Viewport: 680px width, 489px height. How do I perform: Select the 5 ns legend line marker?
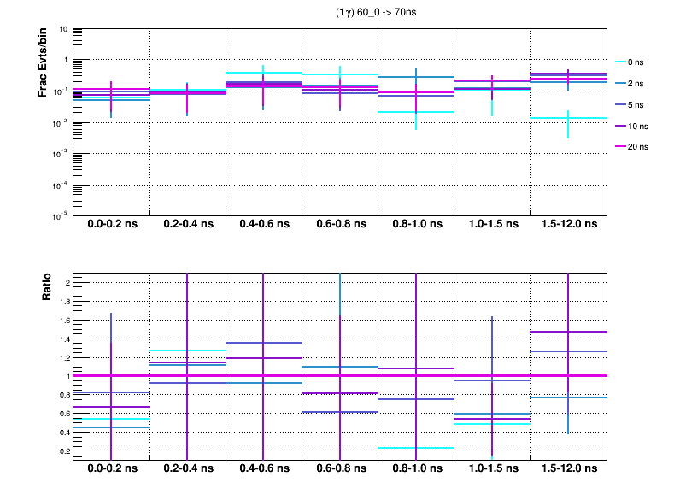(x=621, y=104)
